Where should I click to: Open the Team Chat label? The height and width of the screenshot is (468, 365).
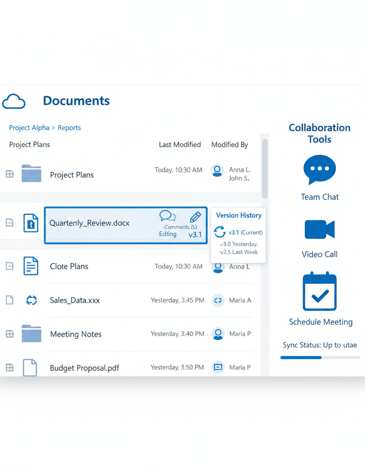(320, 197)
